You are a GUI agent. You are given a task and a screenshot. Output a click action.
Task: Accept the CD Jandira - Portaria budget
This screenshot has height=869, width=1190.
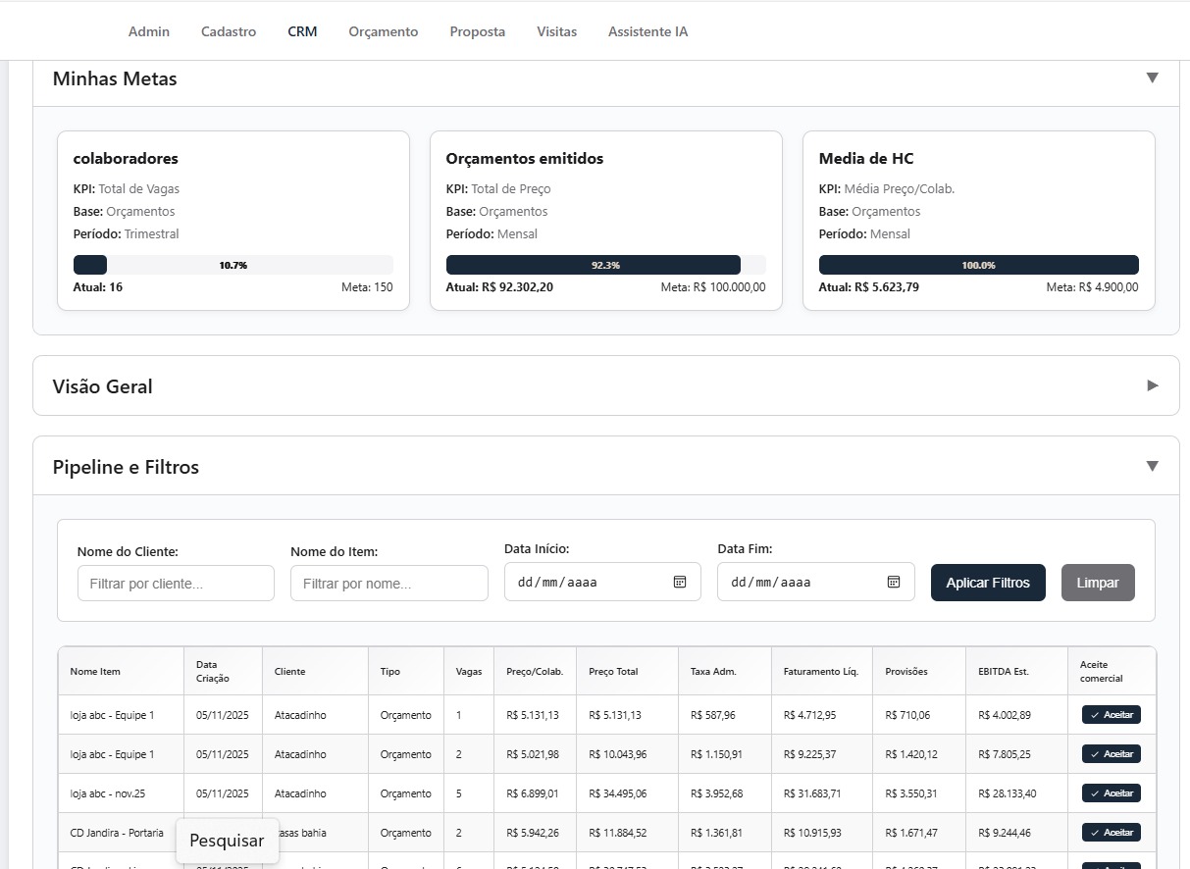[x=1111, y=833]
